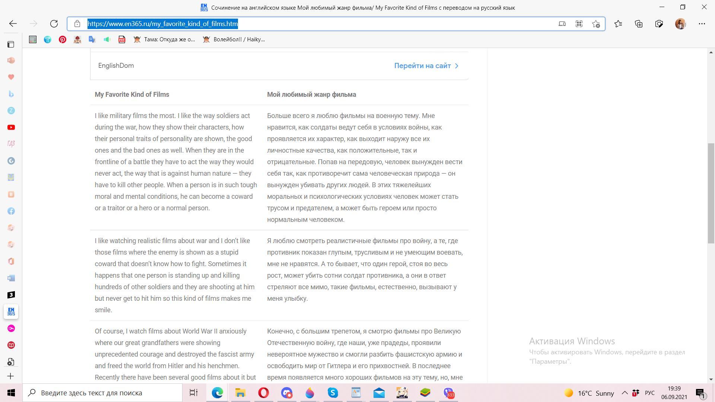Open the Google Translate bookmark

[x=92, y=39]
